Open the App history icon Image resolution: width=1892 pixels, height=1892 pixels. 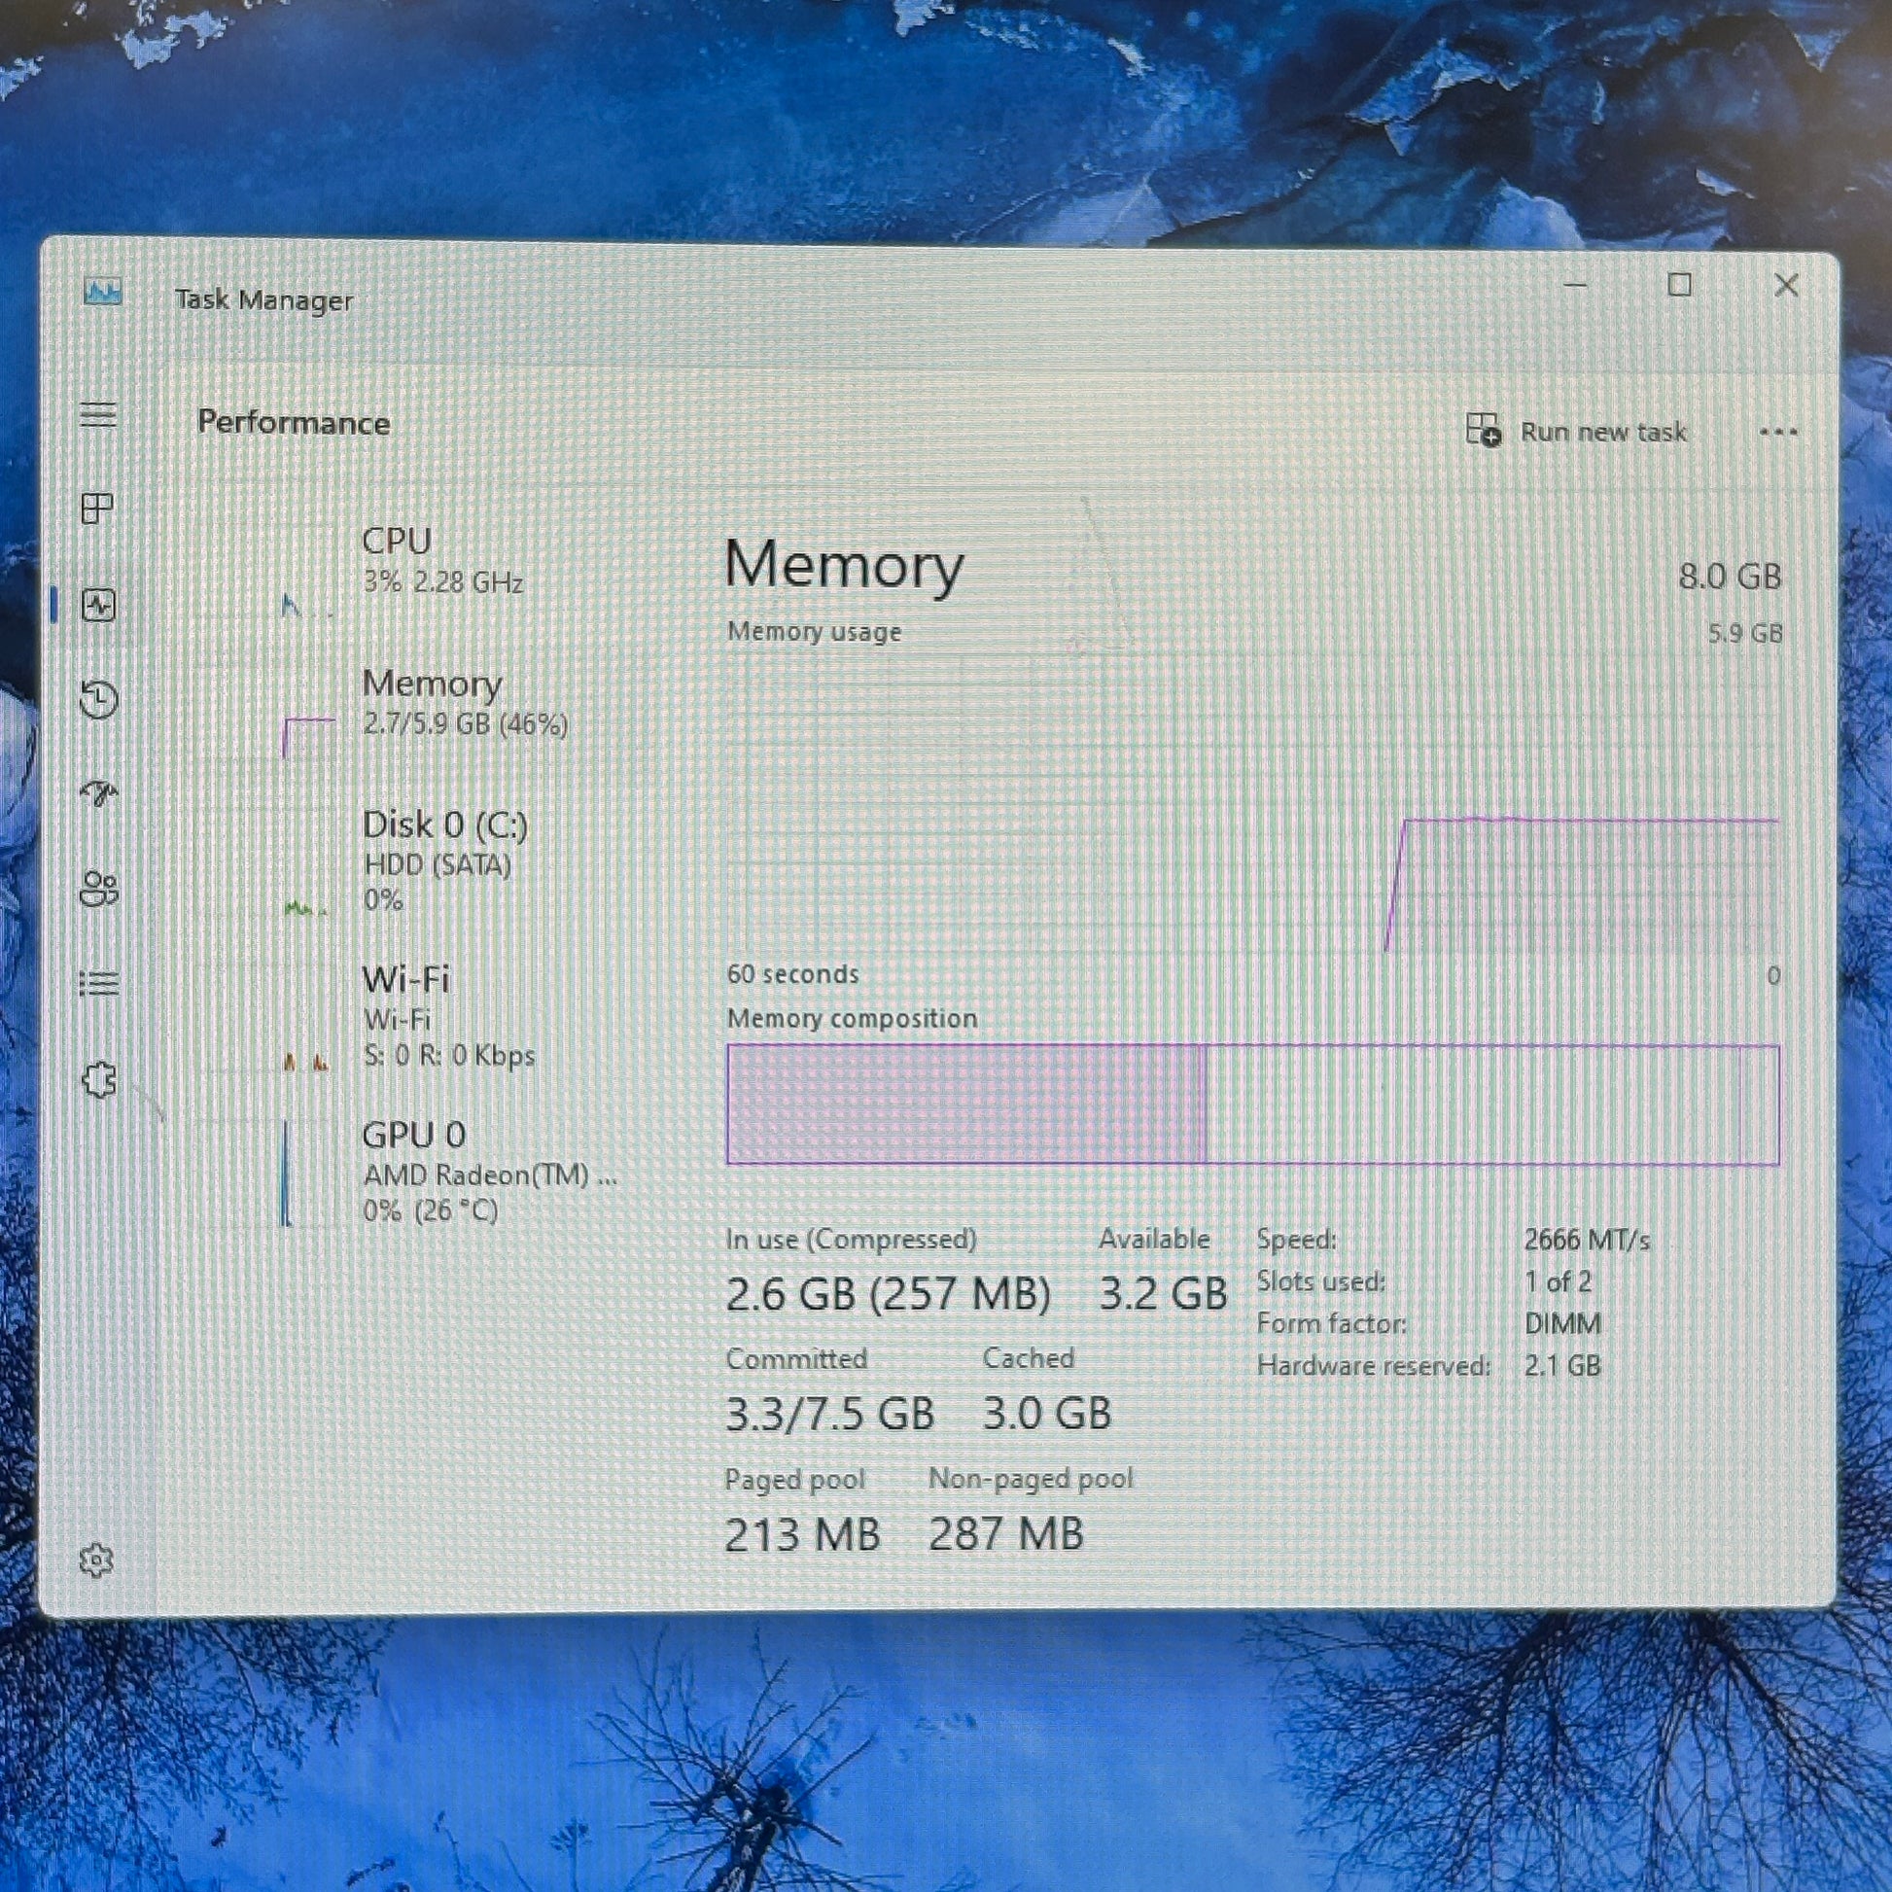click(x=98, y=699)
